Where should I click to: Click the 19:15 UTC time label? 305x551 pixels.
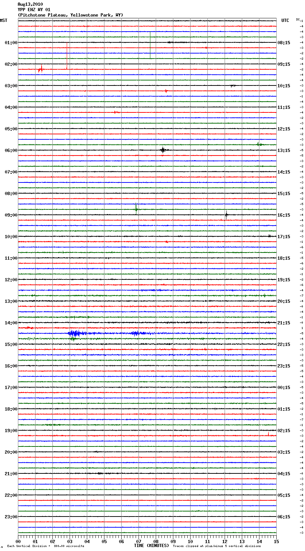click(284, 280)
